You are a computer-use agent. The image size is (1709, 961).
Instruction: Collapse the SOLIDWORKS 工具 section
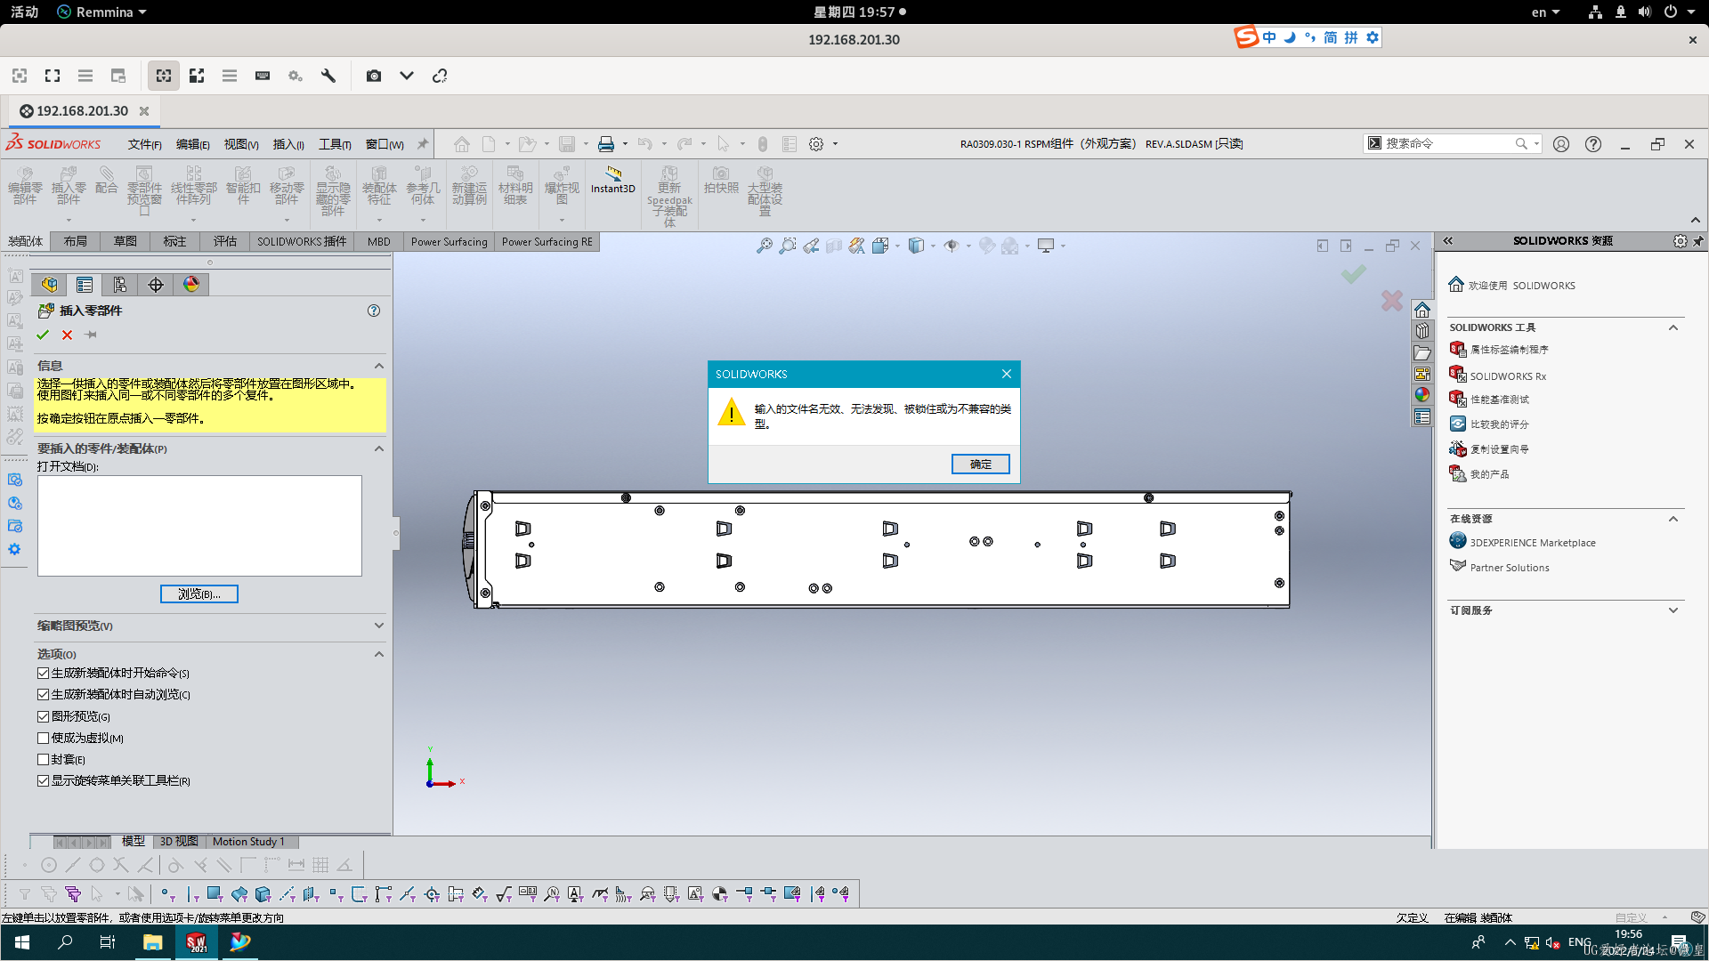tap(1673, 327)
